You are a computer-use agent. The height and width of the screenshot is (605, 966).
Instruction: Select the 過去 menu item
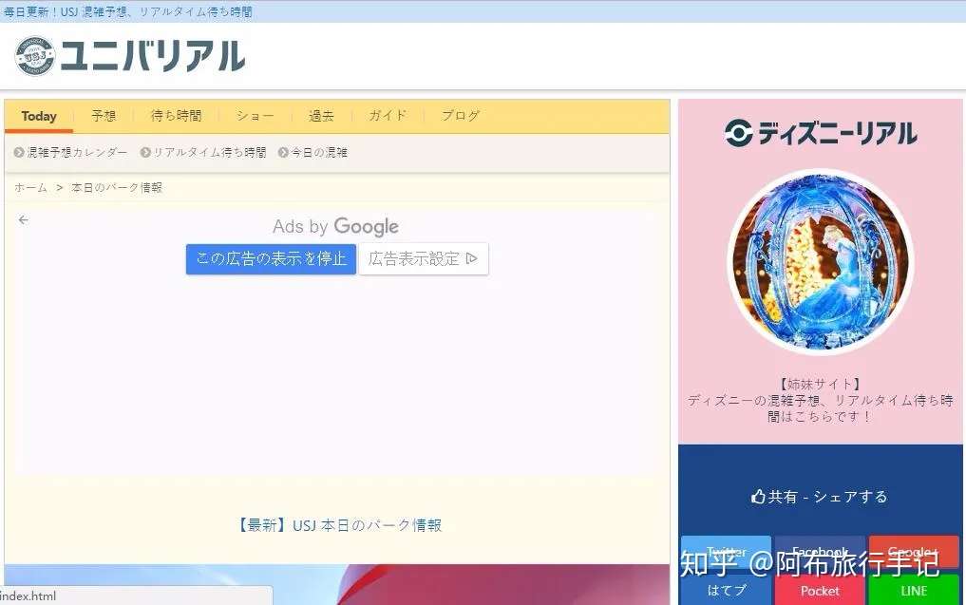pyautogui.click(x=320, y=115)
